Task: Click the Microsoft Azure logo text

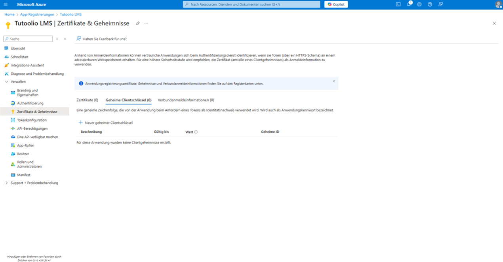Action: click(31, 4)
